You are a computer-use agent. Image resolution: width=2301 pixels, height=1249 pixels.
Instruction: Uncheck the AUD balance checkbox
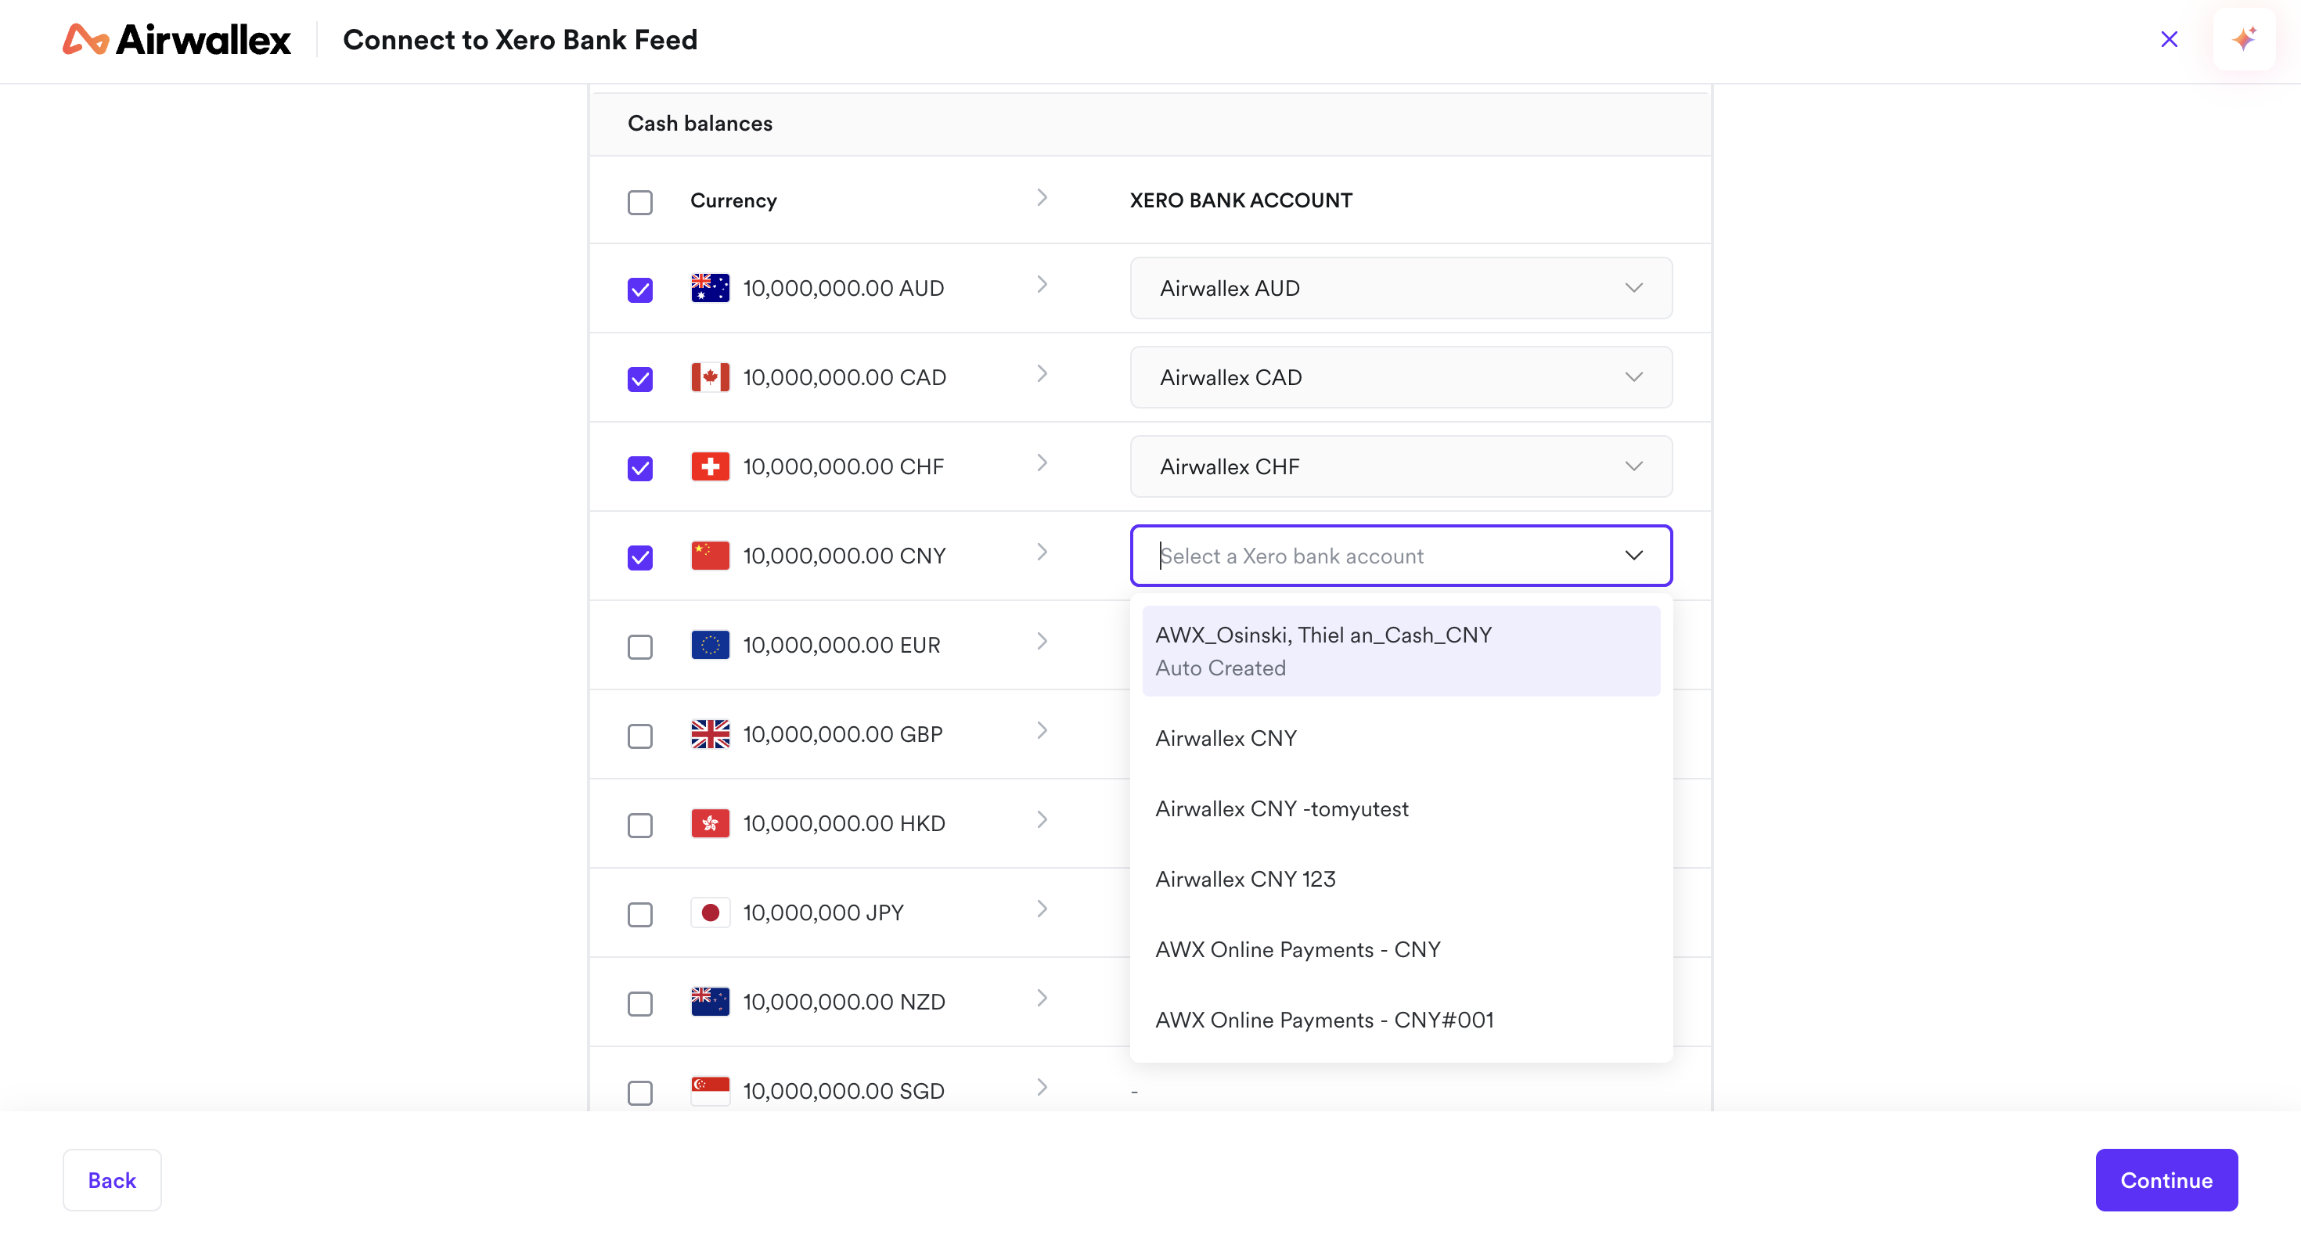(x=640, y=290)
